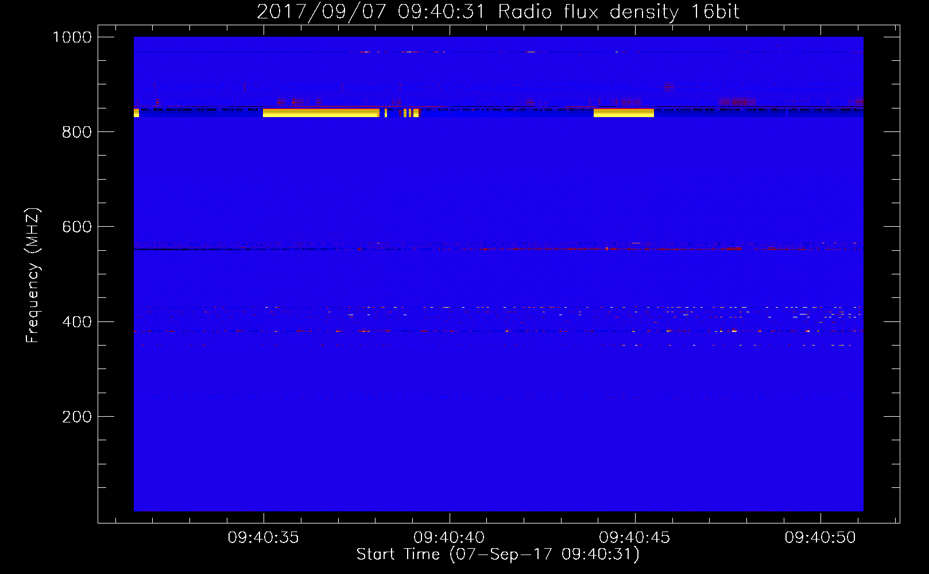The width and height of the screenshot is (929, 574).
Task: Click the long yellow burst band near 840 MHz
Action: [321, 113]
